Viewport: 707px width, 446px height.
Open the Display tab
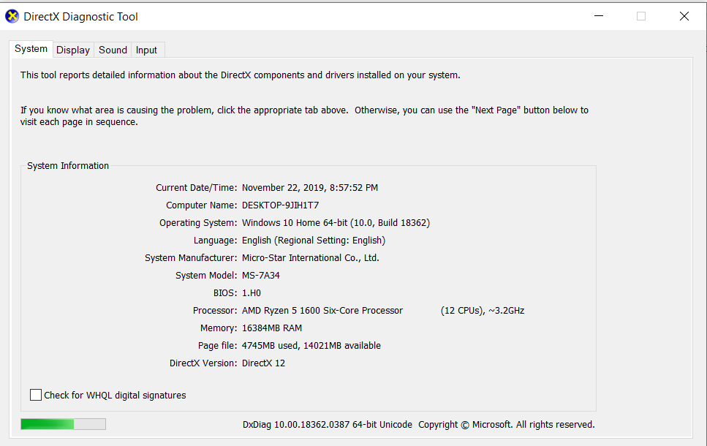click(x=73, y=50)
